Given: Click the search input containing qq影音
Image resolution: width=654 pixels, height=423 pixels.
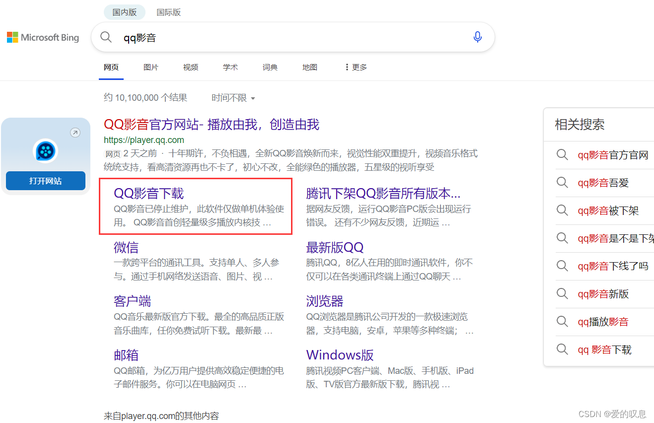Looking at the screenshot, I should [293, 37].
